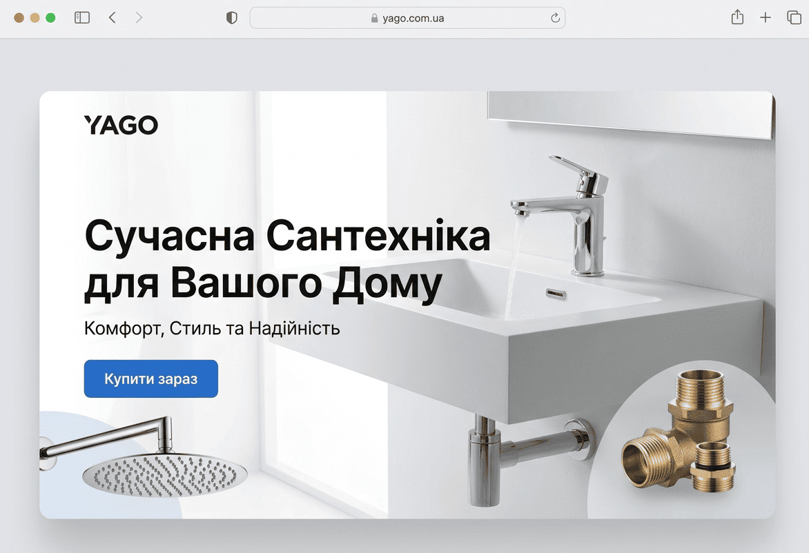
Task: Open the Privacy Report shield icon
Action: click(x=231, y=17)
